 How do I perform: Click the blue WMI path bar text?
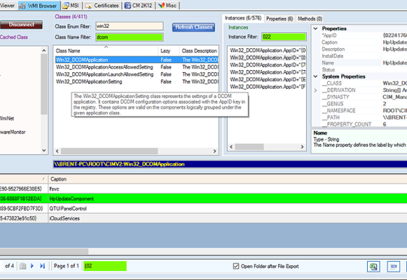(x=119, y=164)
